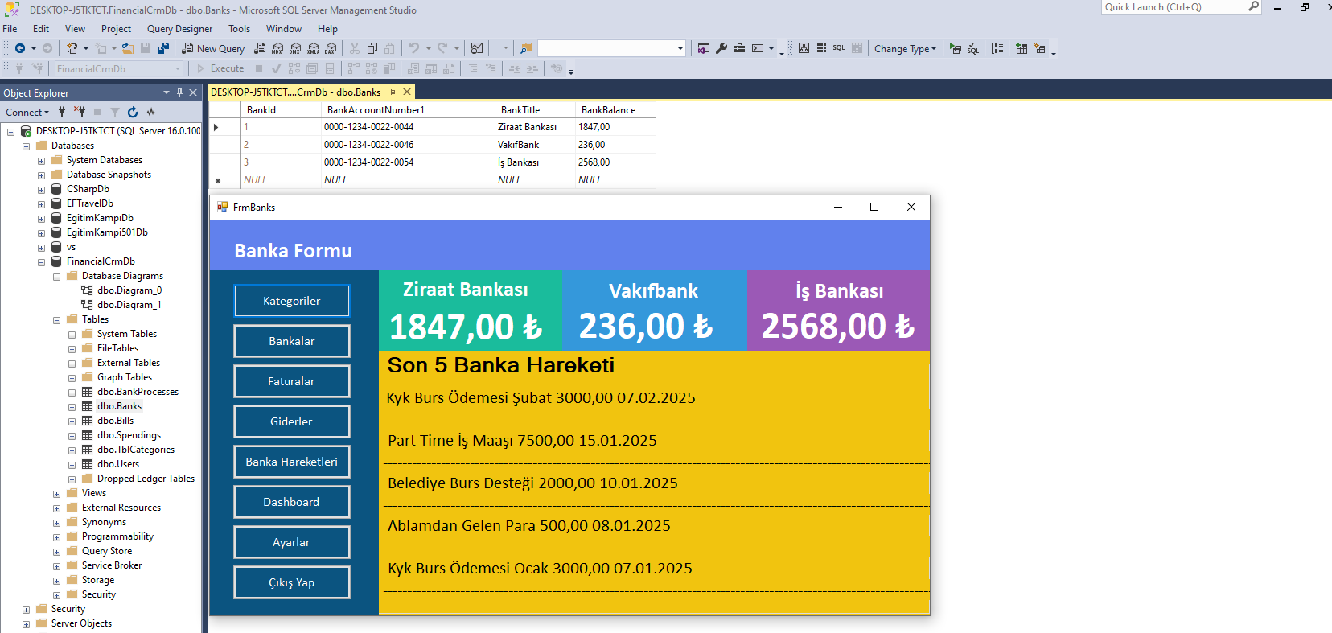Open the Help menu
Viewport: 1332px width, 633px height.
tap(327, 28)
